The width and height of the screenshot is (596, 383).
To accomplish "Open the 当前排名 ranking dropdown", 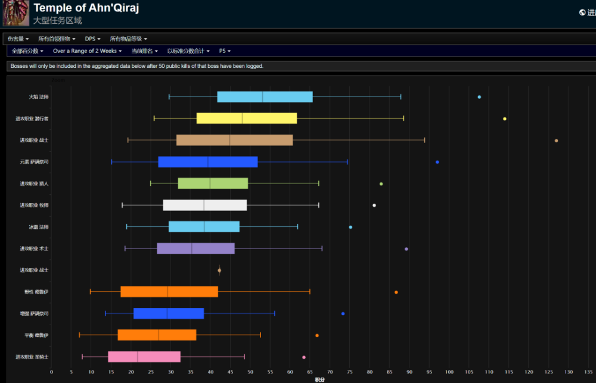I will click(x=144, y=51).
